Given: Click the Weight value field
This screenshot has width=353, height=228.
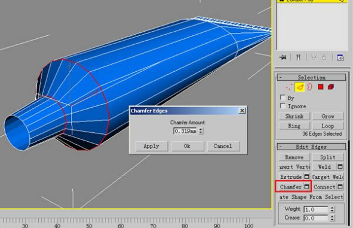Looking at the screenshot, I should tap(316, 209).
